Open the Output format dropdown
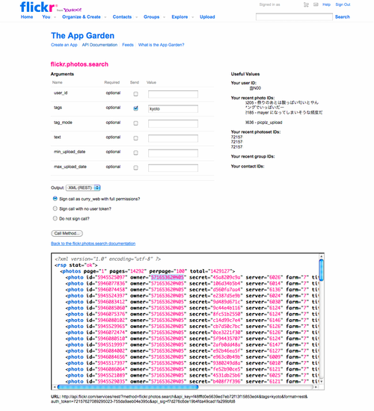Image resolution: width=374 pixels, height=411 pixels. (83, 188)
